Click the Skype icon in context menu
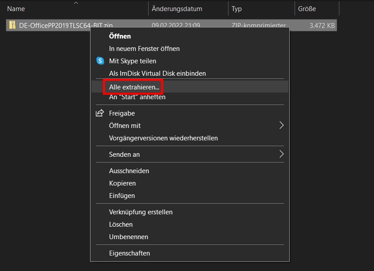Image resolution: width=374 pixels, height=271 pixels. pos(100,61)
